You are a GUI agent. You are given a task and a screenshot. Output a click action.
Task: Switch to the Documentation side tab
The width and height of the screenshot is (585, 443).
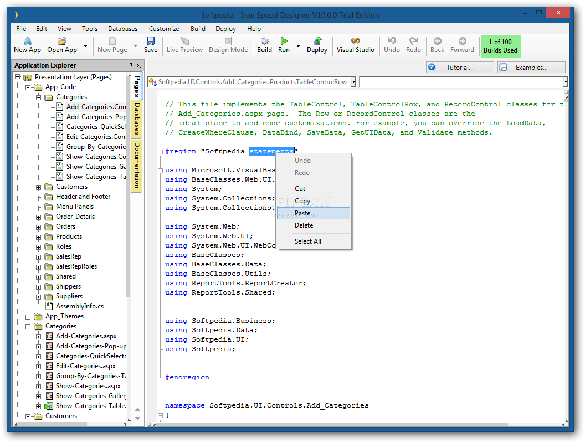click(137, 165)
